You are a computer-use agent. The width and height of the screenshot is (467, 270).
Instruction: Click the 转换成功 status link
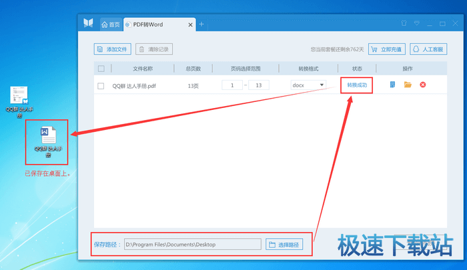tap(357, 85)
